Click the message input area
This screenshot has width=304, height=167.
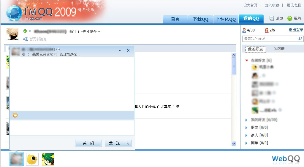(x=72, y=128)
